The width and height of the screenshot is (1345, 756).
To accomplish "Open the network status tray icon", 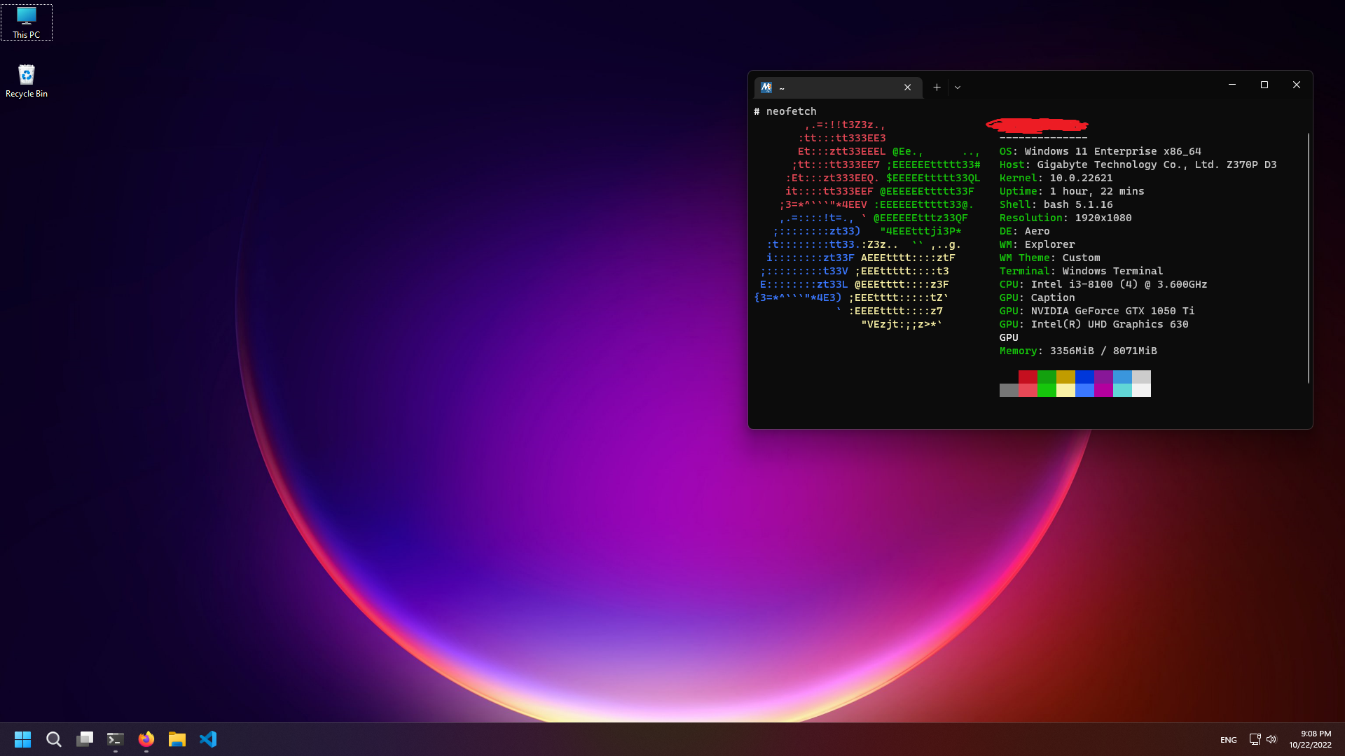I will coord(1255,739).
